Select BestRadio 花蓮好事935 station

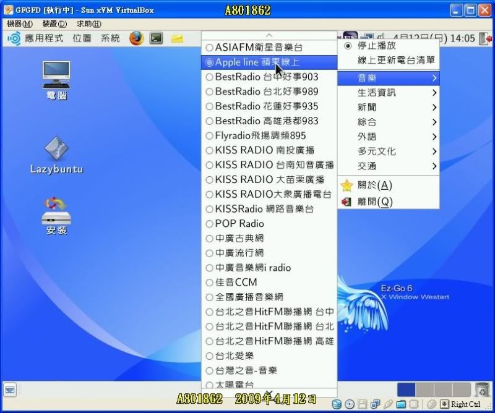pyautogui.click(x=269, y=106)
